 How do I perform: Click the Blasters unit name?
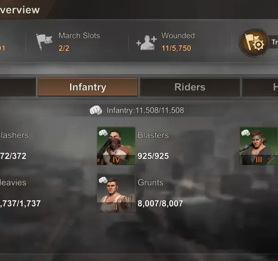(x=153, y=135)
